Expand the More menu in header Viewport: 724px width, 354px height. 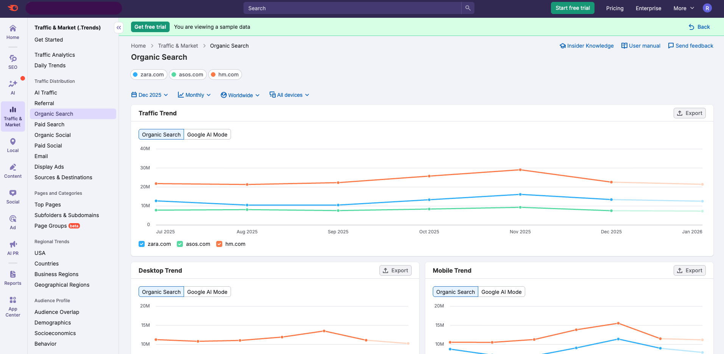click(x=683, y=8)
